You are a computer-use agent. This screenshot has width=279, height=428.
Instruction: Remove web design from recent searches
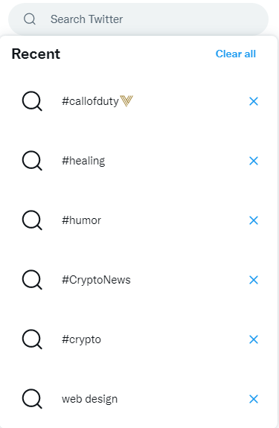click(x=254, y=399)
